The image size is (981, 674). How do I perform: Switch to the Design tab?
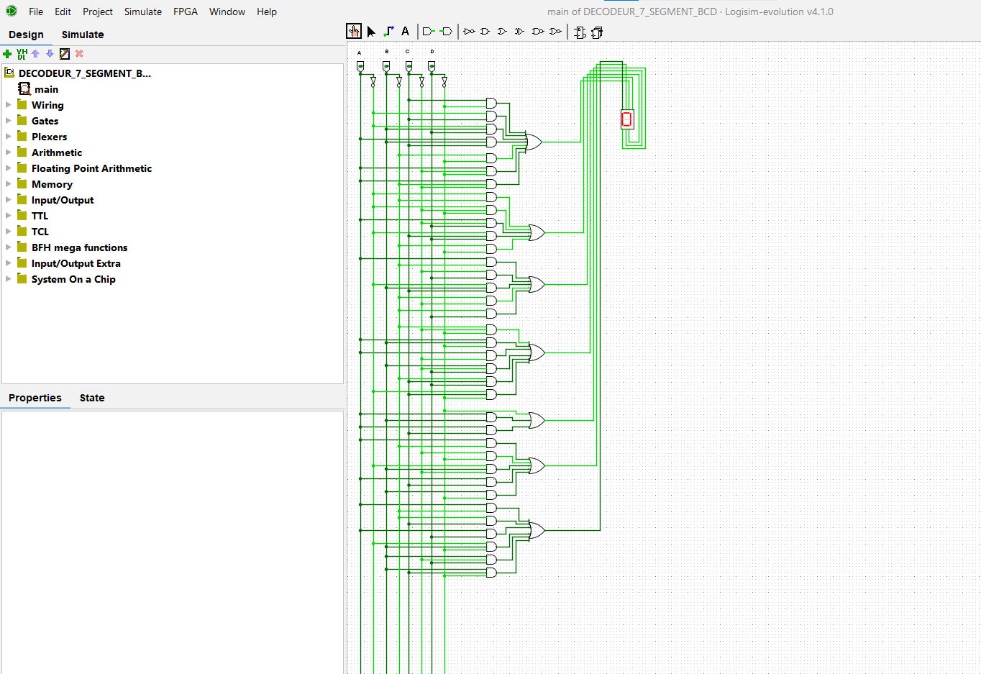[x=26, y=35]
